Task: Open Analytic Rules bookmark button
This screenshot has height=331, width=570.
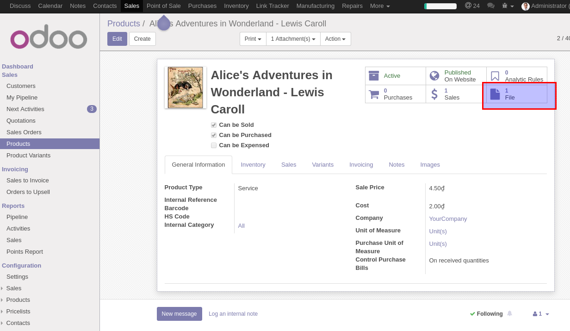Action: [517, 76]
